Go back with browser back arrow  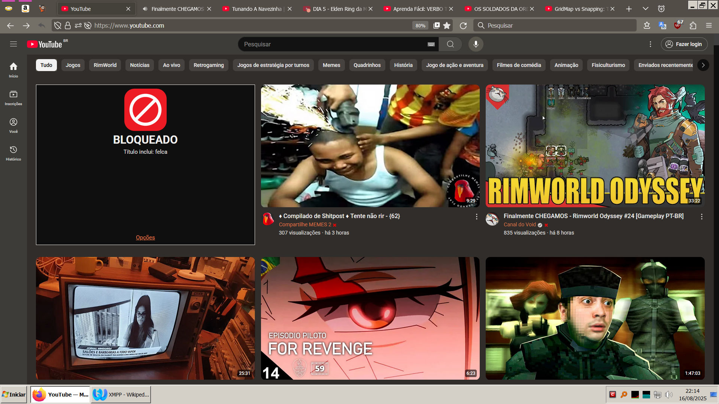coord(10,25)
